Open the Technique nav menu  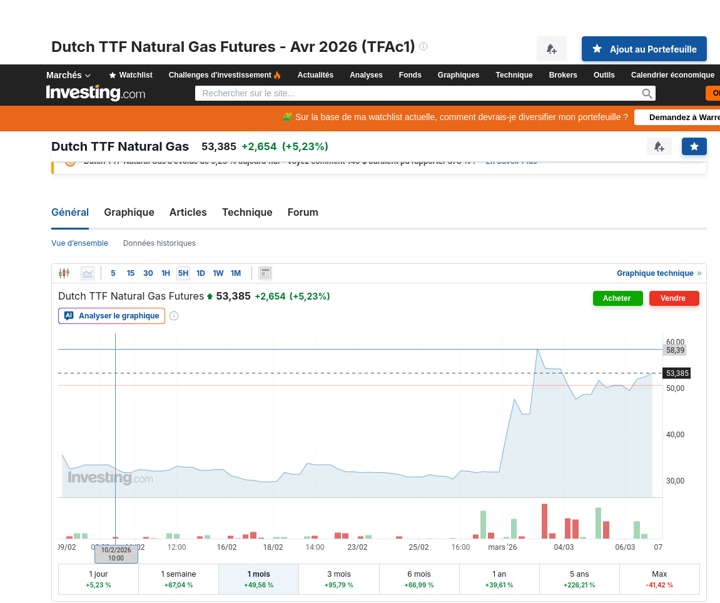coord(514,75)
